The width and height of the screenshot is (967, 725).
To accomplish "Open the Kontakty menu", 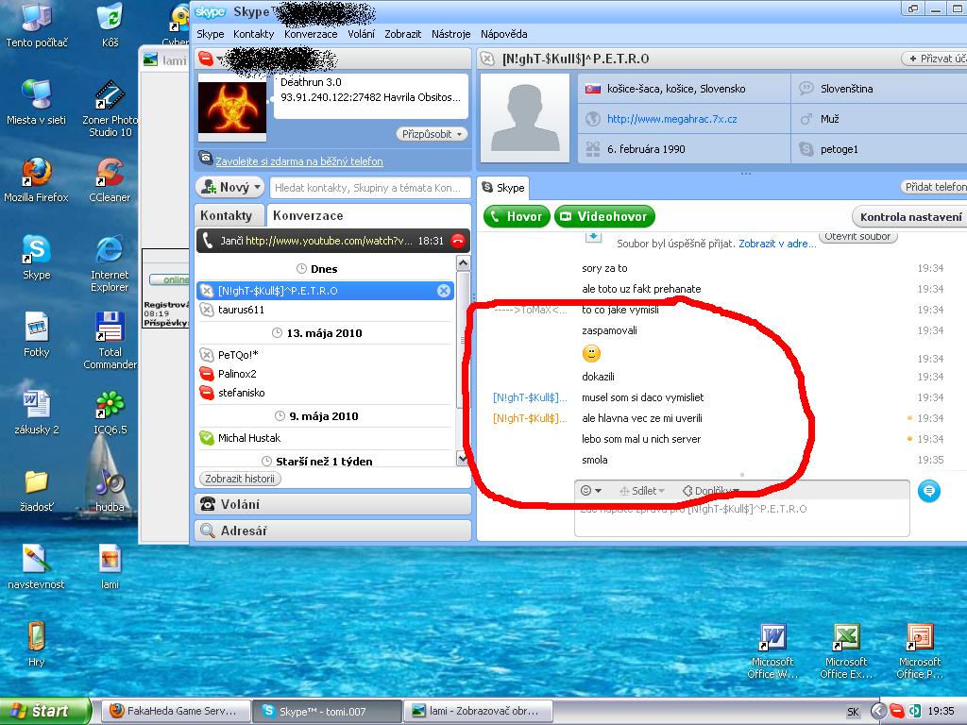I will coord(253,34).
